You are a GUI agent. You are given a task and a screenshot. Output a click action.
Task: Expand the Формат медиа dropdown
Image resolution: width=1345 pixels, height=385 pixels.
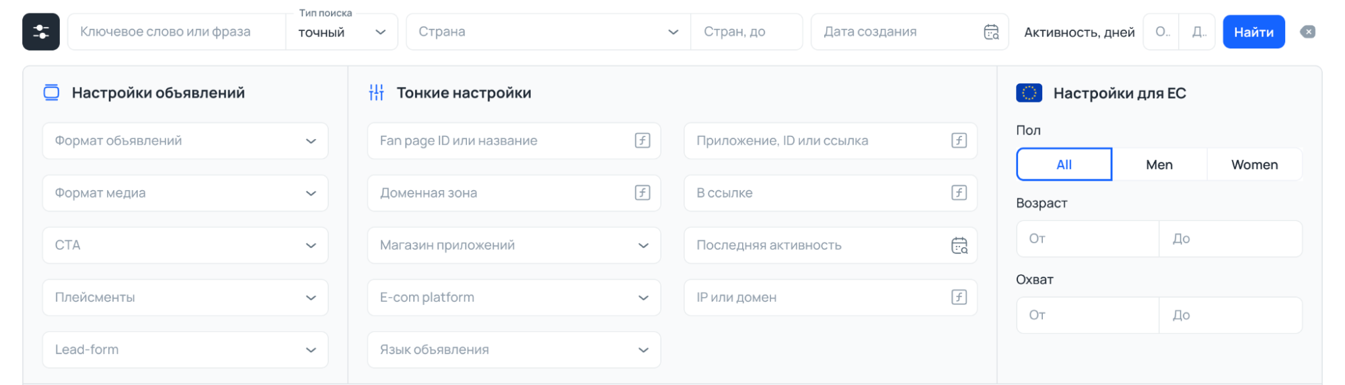pos(185,193)
